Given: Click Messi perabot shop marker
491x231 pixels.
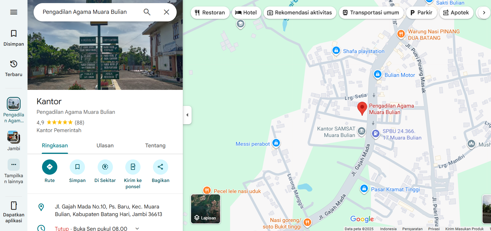Looking at the screenshot, I should coord(276,143).
